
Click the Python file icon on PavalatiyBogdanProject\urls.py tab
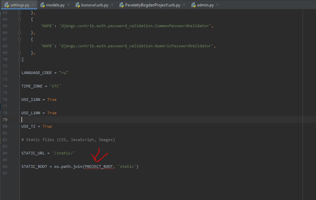pos(122,5)
